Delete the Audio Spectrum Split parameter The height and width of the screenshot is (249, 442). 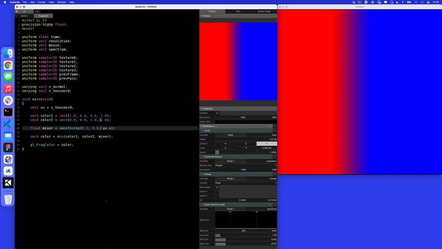275,205
